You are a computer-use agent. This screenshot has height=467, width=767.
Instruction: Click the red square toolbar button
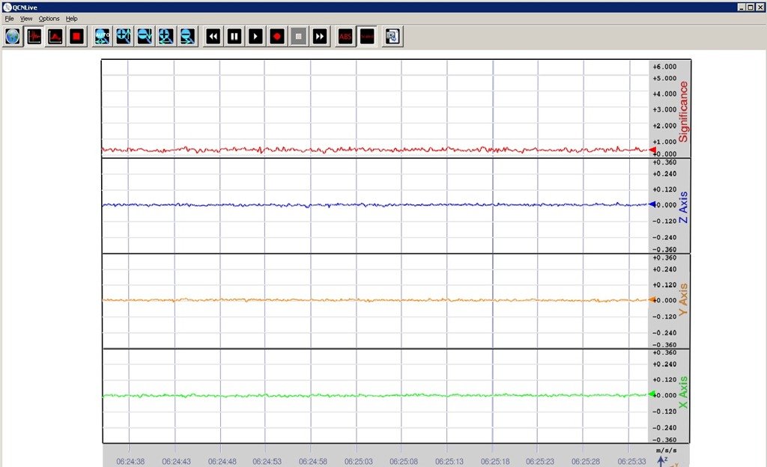point(77,37)
